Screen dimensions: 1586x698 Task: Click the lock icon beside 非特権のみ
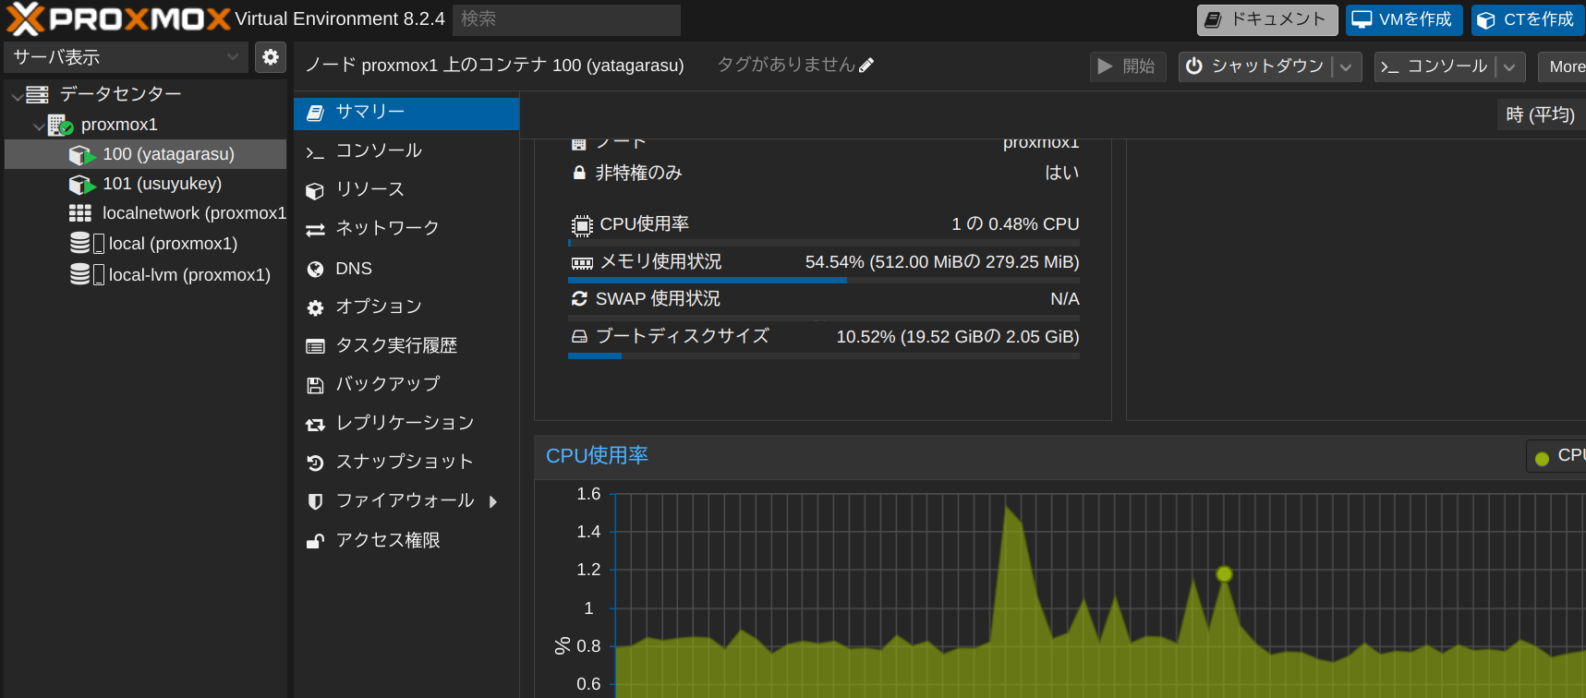coord(579,173)
